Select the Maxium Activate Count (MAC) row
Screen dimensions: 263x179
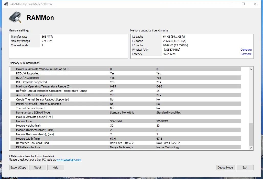[126, 117]
